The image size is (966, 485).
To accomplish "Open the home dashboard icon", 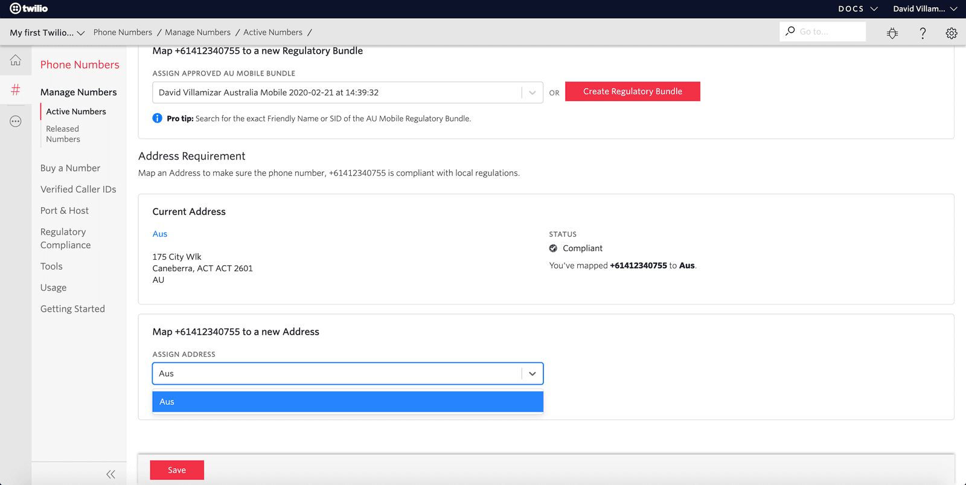I will click(x=16, y=60).
